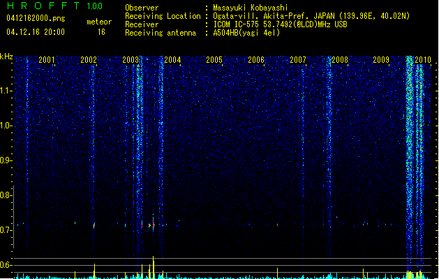Click the Receiving Location label
The width and height of the screenshot is (439, 279).
pyautogui.click(x=163, y=16)
